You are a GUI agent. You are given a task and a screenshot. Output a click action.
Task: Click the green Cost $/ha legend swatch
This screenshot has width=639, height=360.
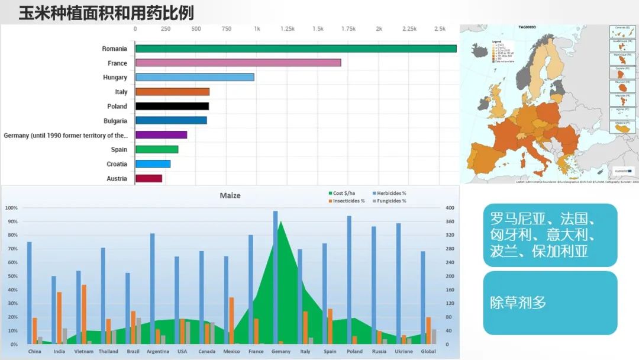pos(331,193)
